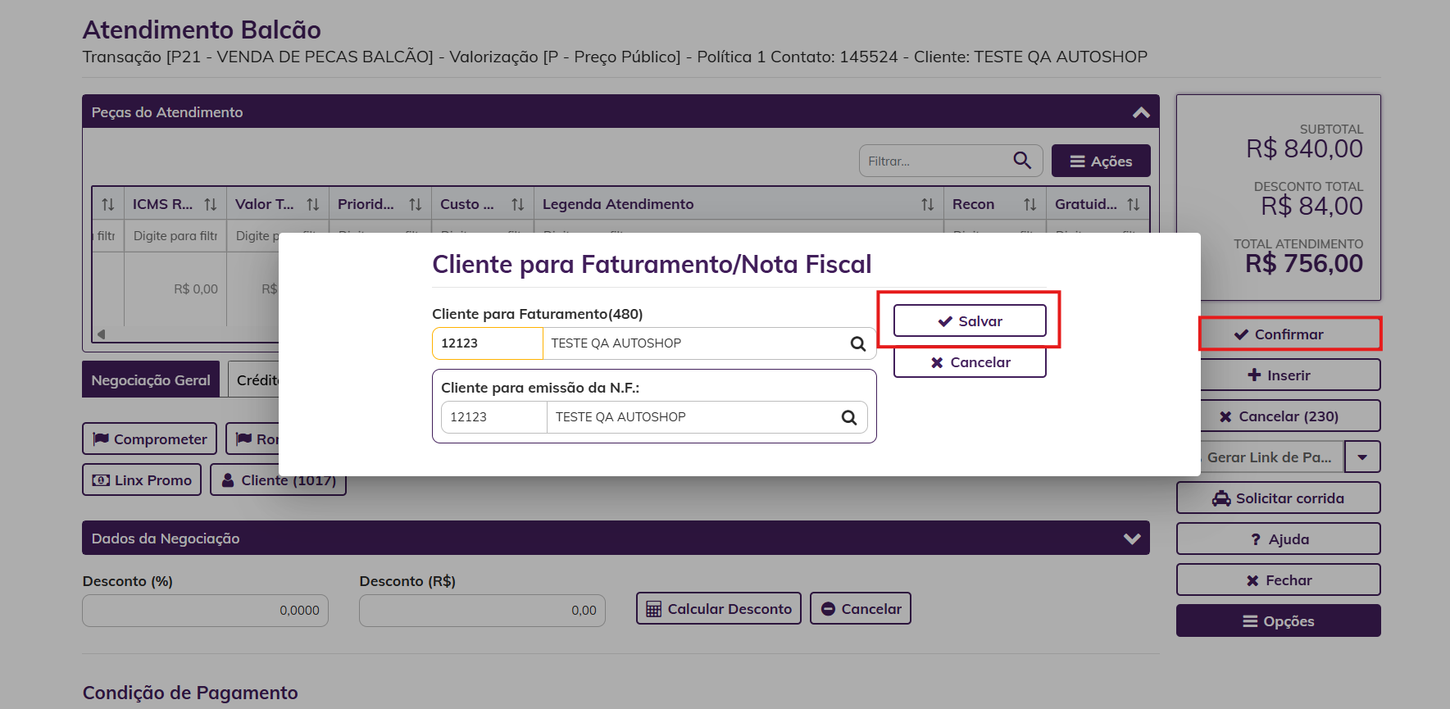1450x709 pixels.
Task: Click the N.F. emission client code field
Action: pos(494,417)
